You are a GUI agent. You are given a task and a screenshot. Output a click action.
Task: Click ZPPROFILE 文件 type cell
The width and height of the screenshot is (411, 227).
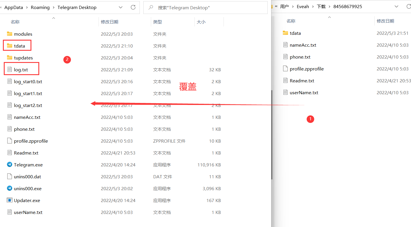click(x=169, y=141)
